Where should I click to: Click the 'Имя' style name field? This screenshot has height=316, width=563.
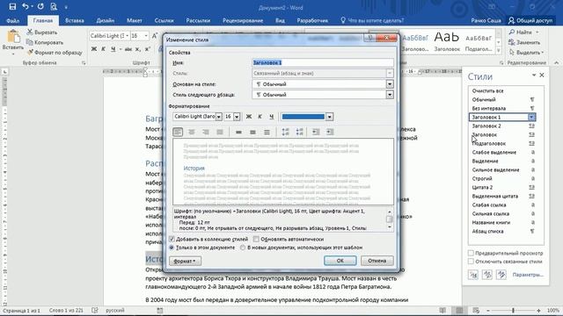[x=323, y=62]
